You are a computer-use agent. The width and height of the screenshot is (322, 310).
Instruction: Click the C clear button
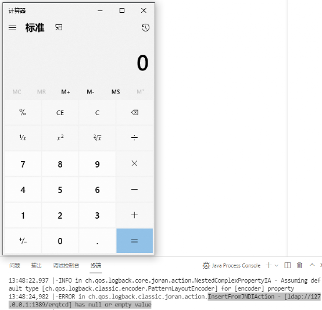pos(97,113)
